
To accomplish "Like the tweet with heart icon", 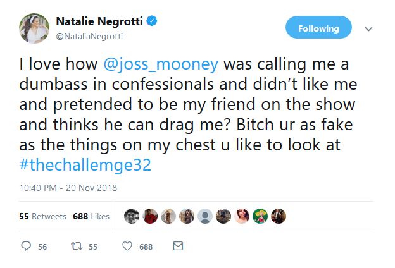I will [x=126, y=247].
